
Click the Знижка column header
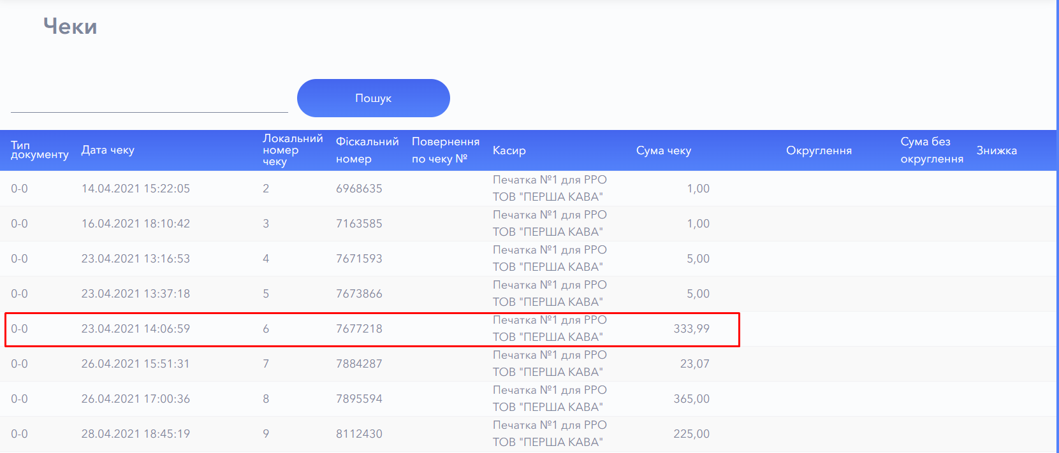(996, 150)
